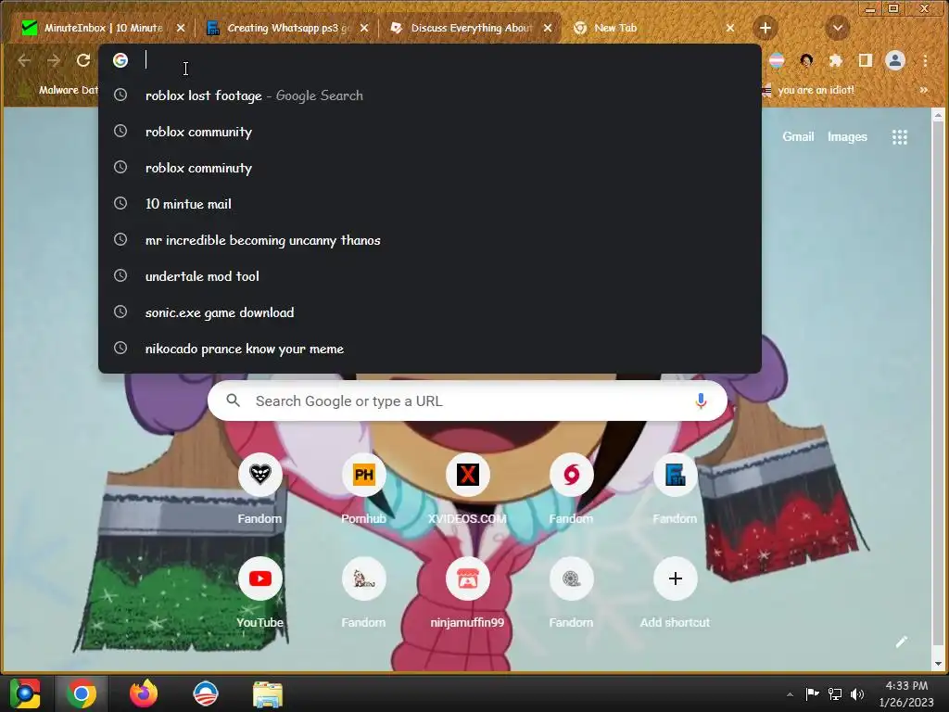949x712 pixels.
Task: Open the round blue-and-red logo in the taskbar
Action: coord(205,693)
